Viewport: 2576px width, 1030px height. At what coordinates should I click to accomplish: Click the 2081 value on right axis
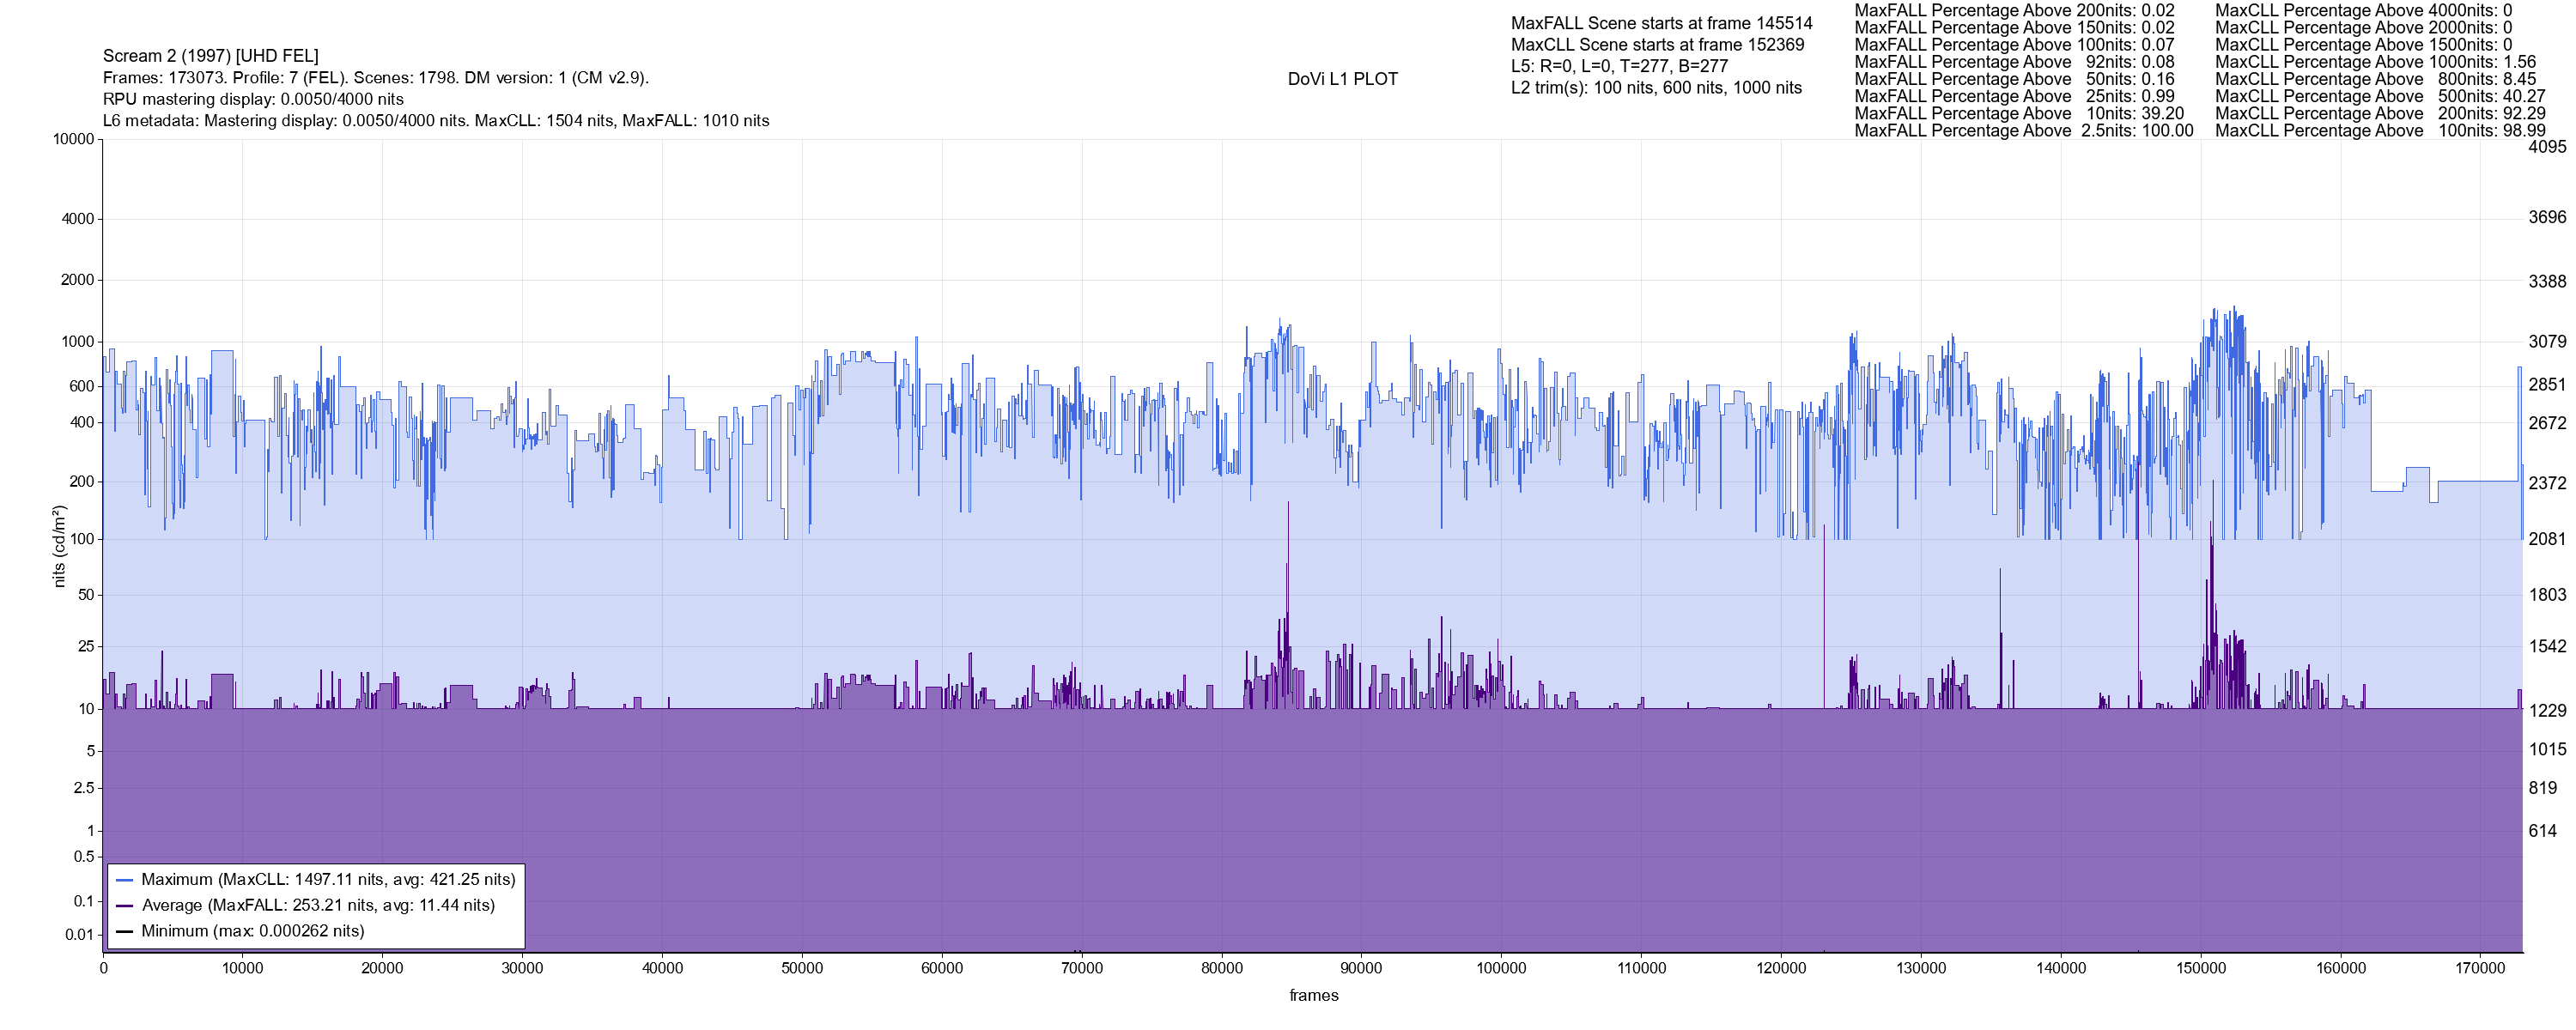(2546, 539)
